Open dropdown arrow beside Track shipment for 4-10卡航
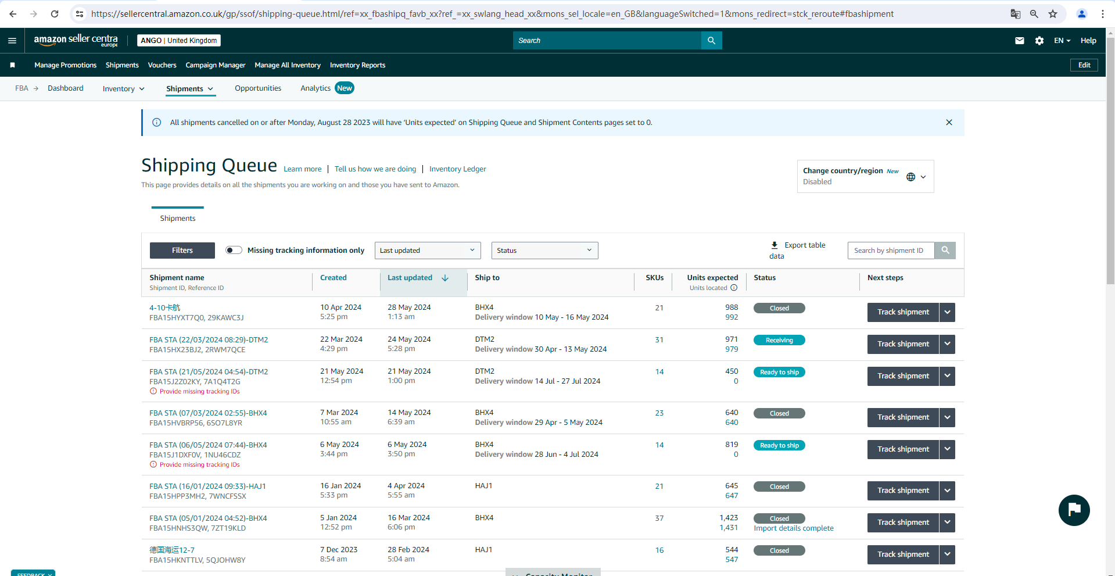The image size is (1115, 576). click(x=947, y=312)
